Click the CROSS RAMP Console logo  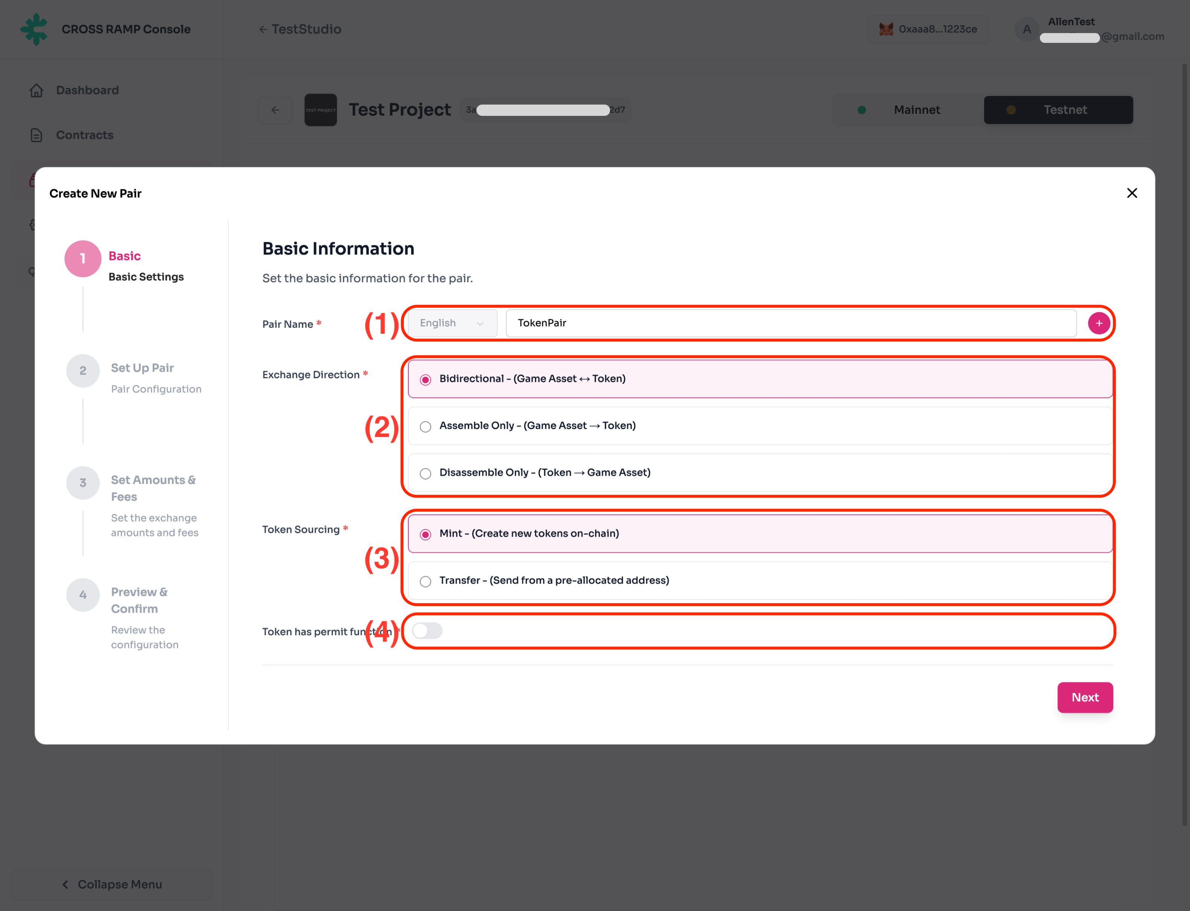pos(34,29)
